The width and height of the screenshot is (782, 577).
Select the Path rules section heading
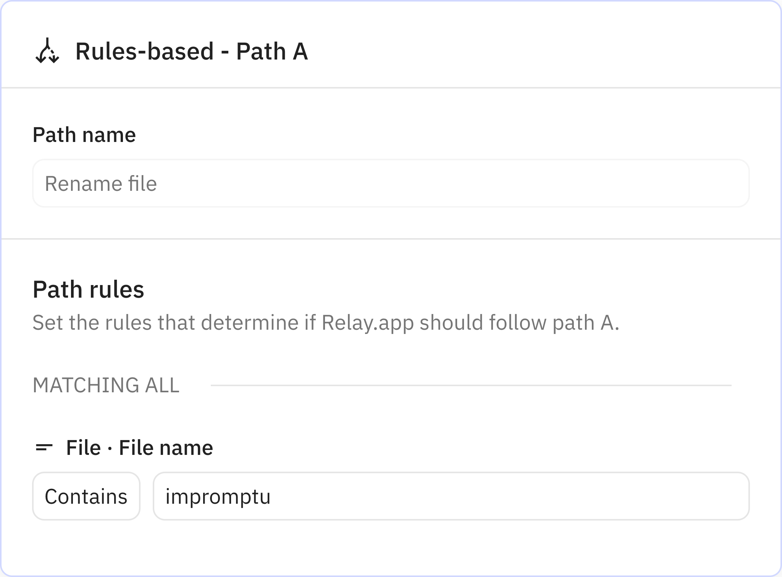pyautogui.click(x=89, y=289)
